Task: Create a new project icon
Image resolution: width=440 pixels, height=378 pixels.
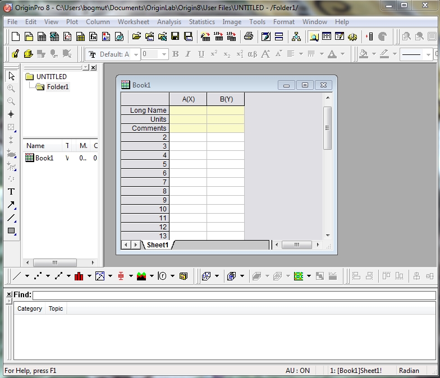Action: 16,36
